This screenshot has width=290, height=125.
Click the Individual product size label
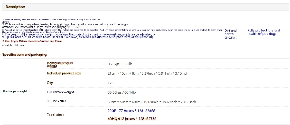64,73
